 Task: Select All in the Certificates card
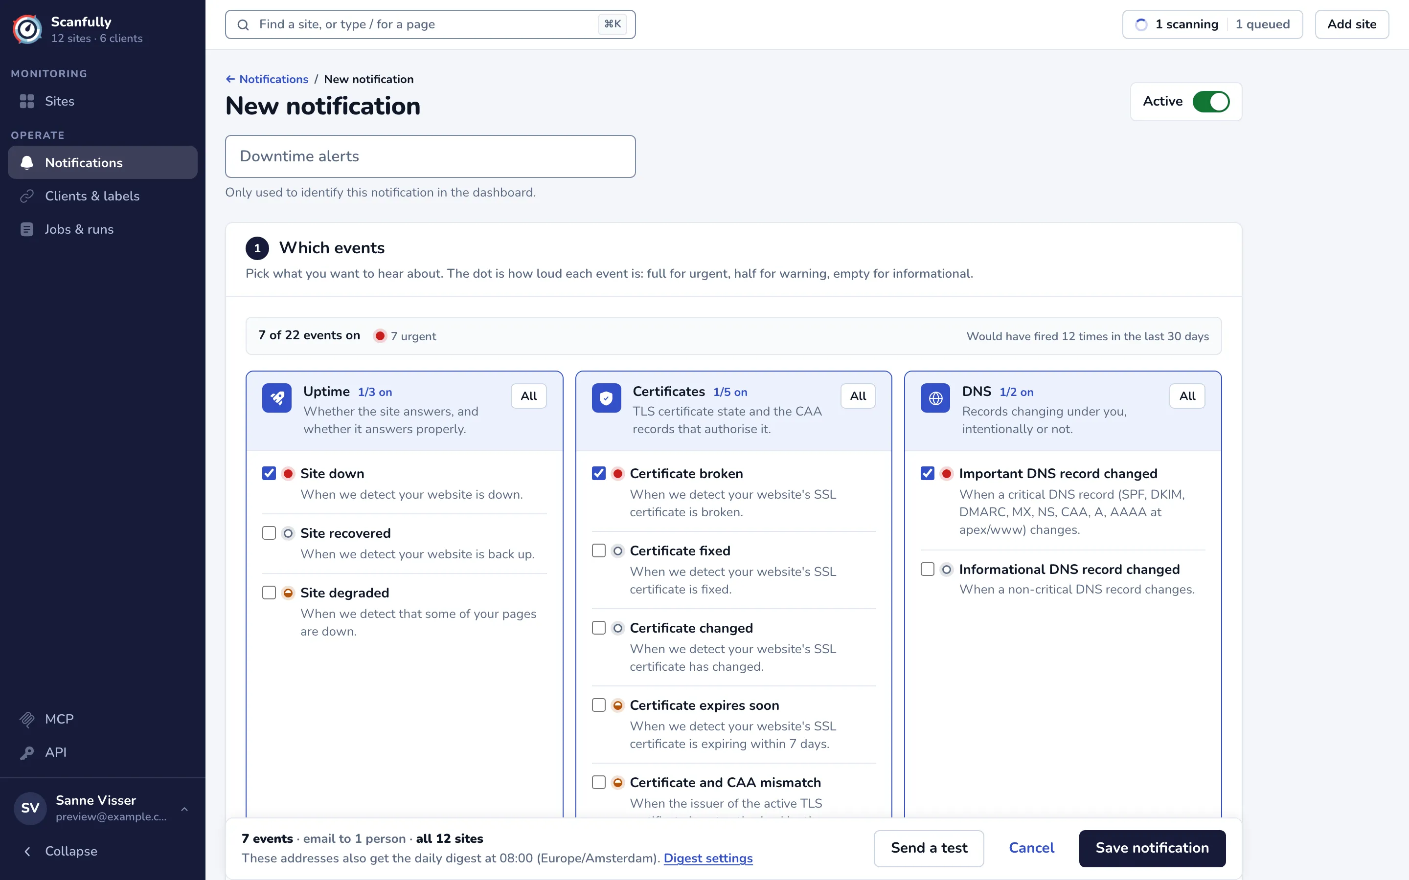858,396
